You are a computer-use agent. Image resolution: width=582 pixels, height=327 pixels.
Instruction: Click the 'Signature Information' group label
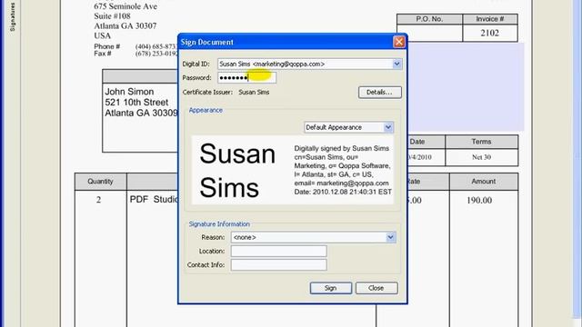click(219, 224)
